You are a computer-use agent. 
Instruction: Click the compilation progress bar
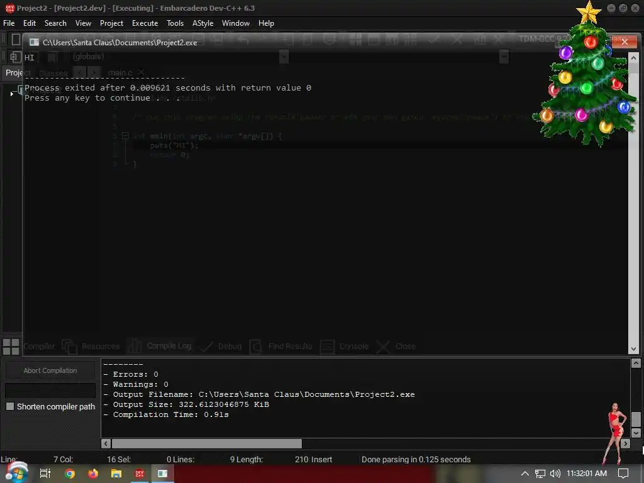[50, 391]
